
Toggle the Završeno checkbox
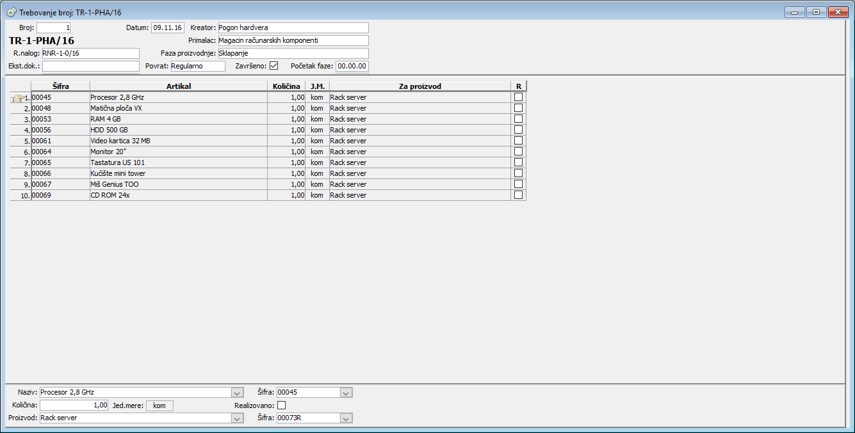274,66
